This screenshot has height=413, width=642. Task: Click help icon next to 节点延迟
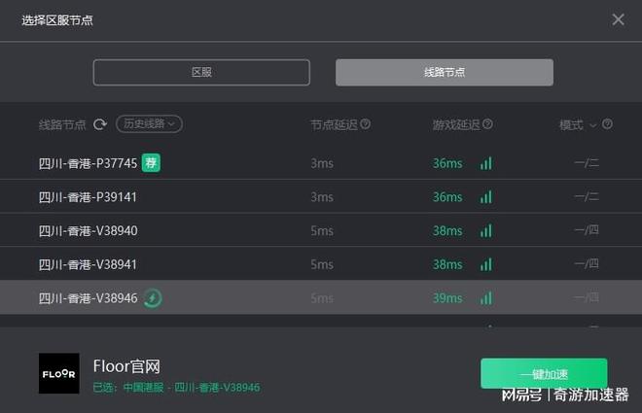click(x=365, y=124)
